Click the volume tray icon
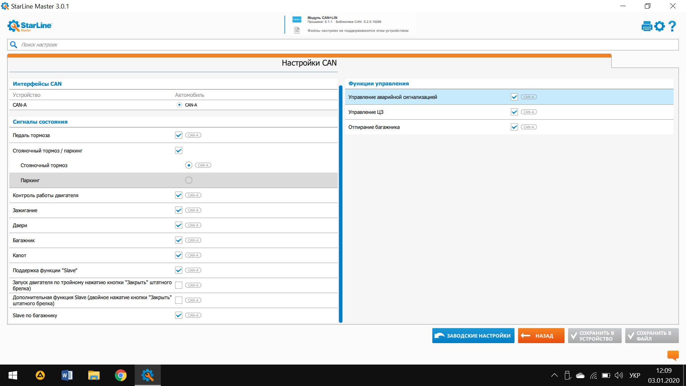The width and height of the screenshot is (686, 386). [619, 375]
